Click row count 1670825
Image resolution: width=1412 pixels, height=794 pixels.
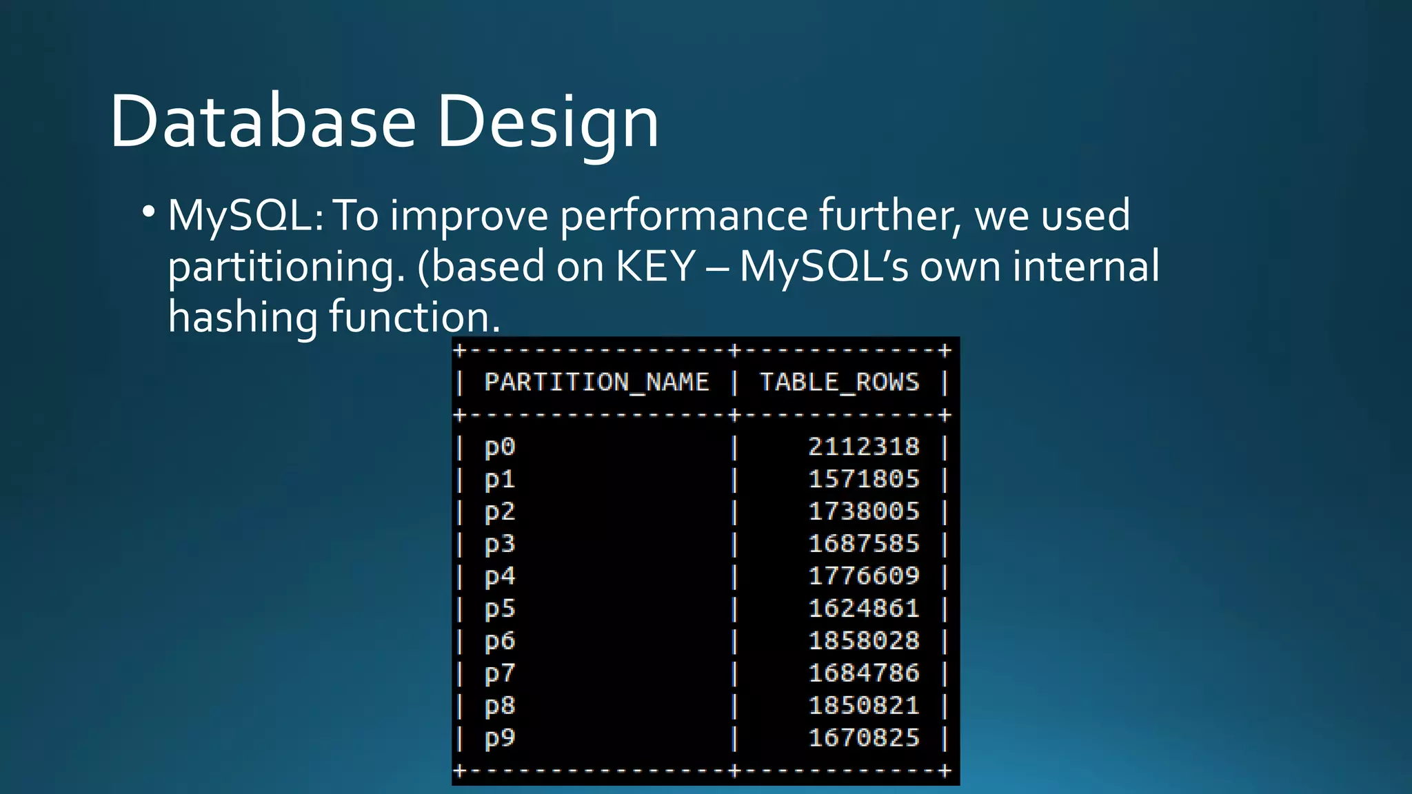click(x=863, y=737)
